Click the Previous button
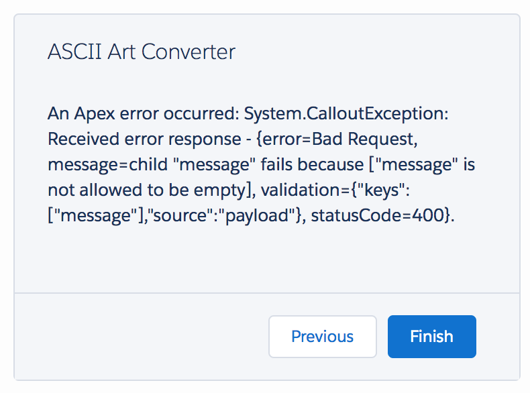Viewport: 530px width, 393px height. 322,337
